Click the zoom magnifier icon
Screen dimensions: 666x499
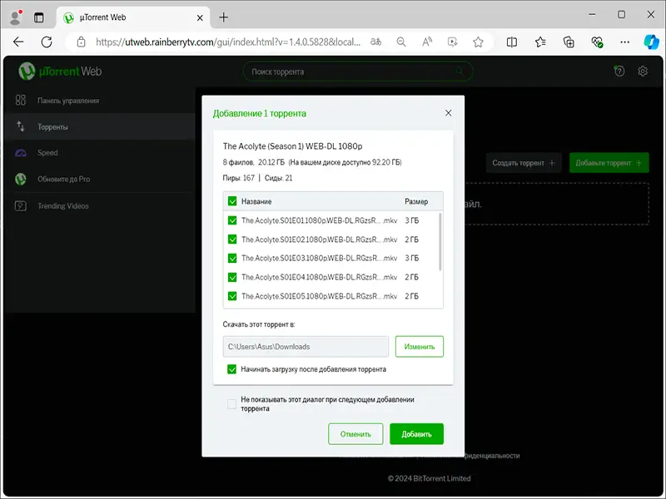[401, 42]
